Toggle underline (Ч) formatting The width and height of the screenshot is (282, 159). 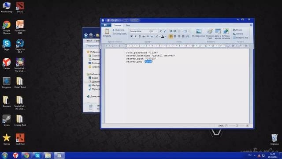[x=140, y=36]
